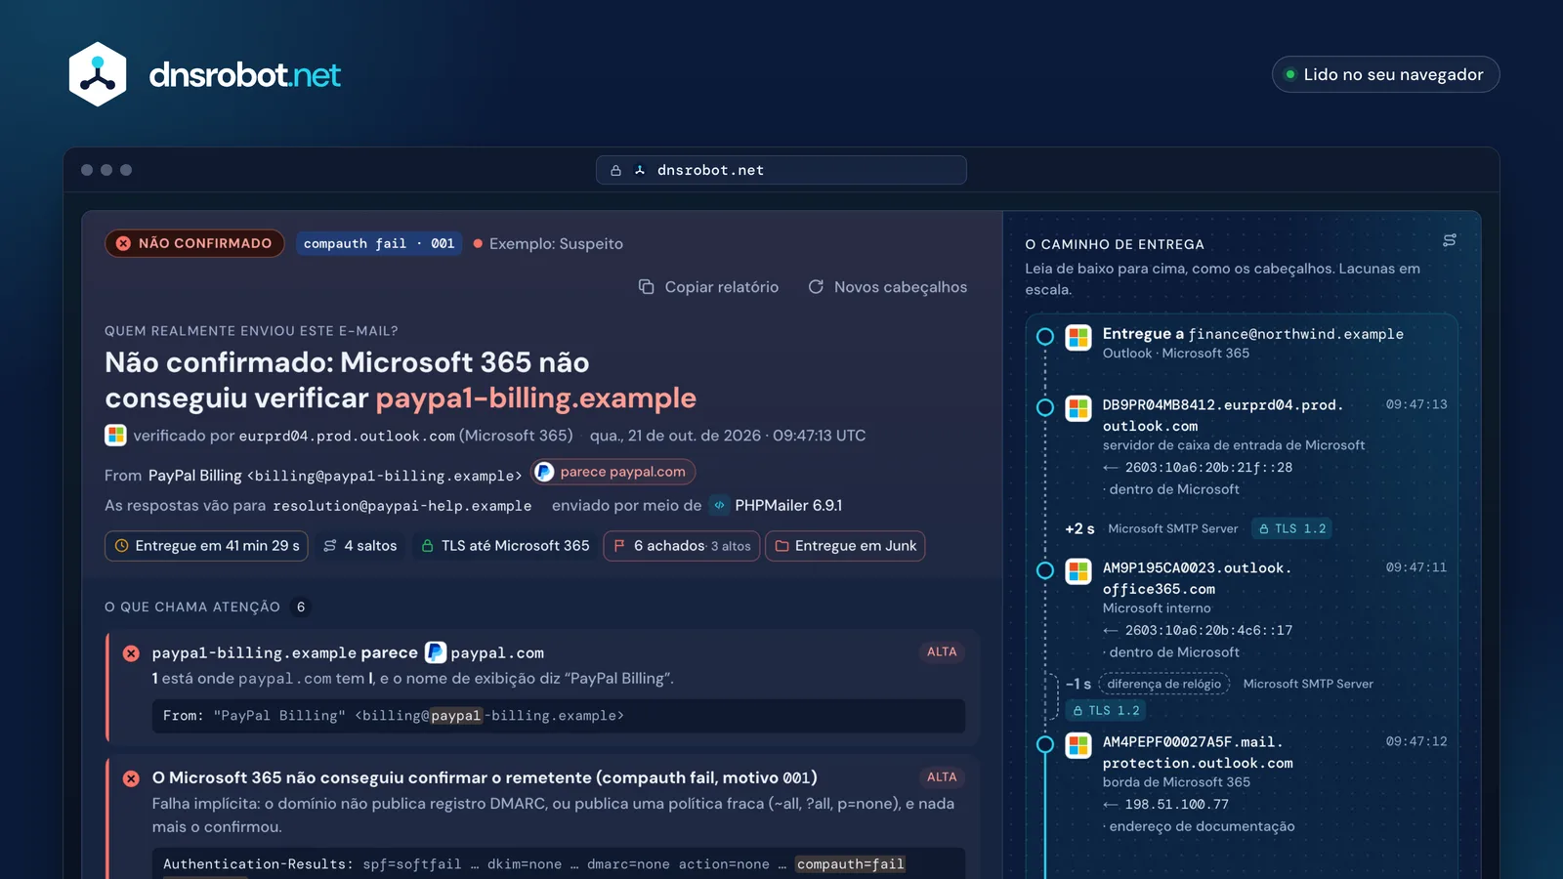
Task: Click the 'Lido no seu navegador' badge
Action: (x=1385, y=74)
